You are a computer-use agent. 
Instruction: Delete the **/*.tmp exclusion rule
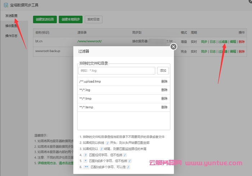click(164, 99)
